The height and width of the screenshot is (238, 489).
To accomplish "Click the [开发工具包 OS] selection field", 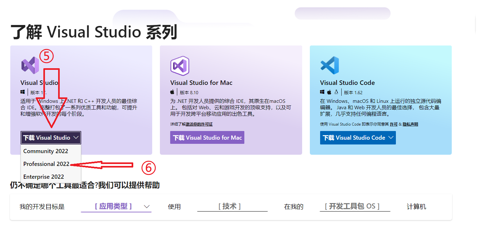I will 355,206.
